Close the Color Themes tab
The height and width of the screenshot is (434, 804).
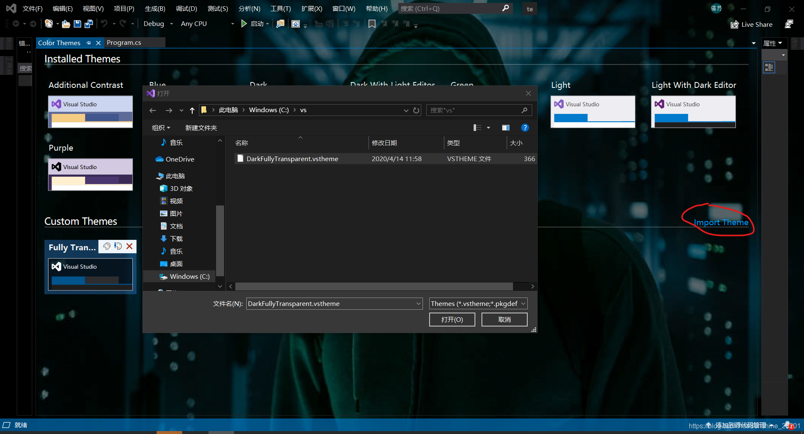coord(98,43)
